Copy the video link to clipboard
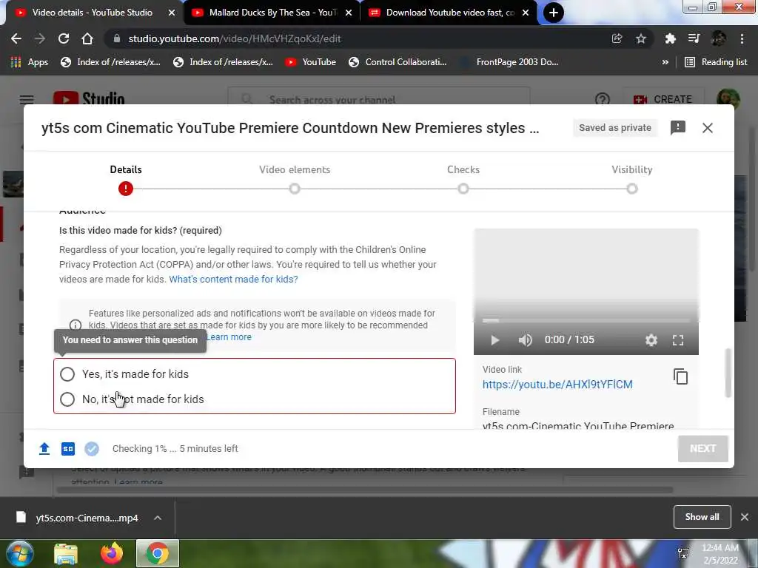Screen dimensions: 758x568 (x=680, y=376)
